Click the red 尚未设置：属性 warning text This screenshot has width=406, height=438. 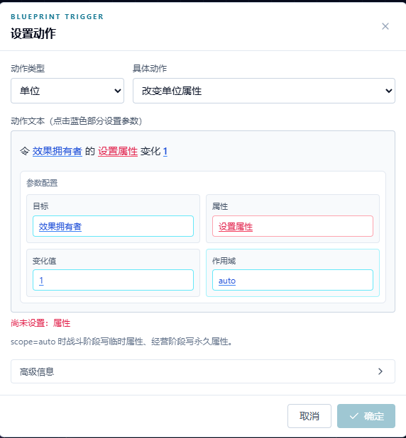tap(40, 323)
